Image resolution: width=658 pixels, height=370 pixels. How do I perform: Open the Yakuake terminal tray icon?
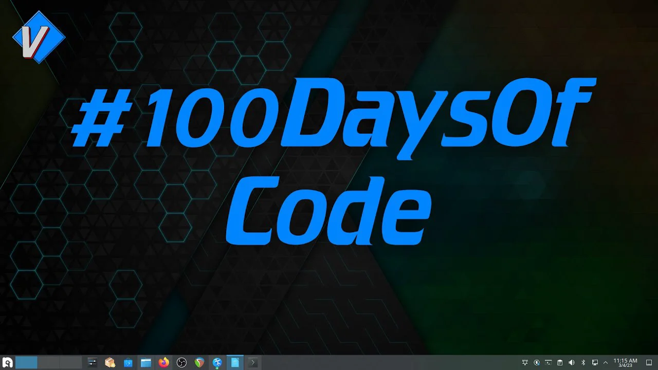tap(549, 363)
